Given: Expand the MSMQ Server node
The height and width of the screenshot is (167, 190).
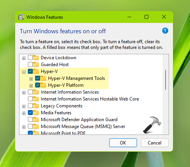Looking at the screenshot, I should tap(24, 127).
